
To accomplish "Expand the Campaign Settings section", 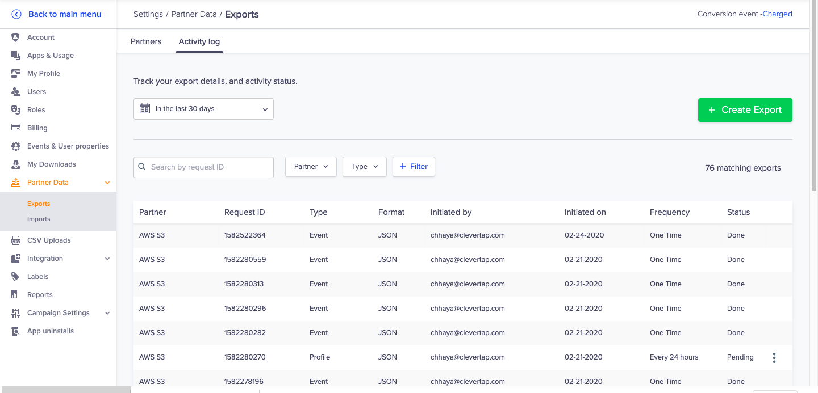I will pyautogui.click(x=107, y=312).
